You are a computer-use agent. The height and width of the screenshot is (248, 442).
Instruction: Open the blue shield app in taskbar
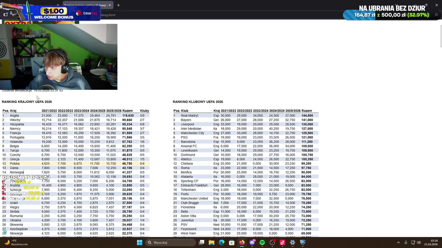[x=302, y=242]
